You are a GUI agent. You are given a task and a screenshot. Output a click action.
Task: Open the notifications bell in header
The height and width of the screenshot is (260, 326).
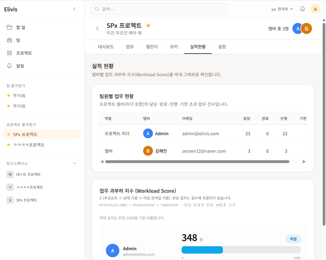302,9
